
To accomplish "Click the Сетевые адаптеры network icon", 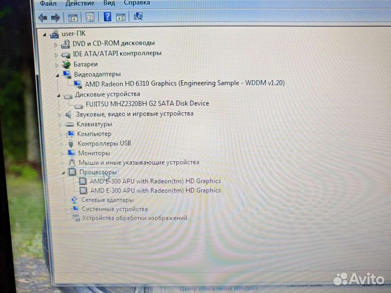I will (x=74, y=200).
